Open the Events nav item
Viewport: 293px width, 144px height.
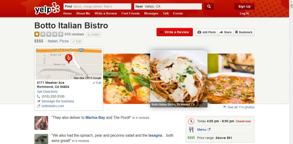coord(178,13)
